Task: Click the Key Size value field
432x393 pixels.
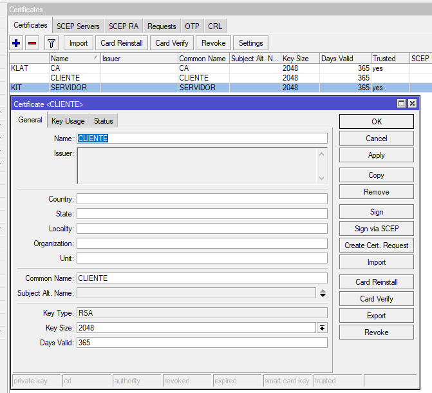Action: (196, 328)
